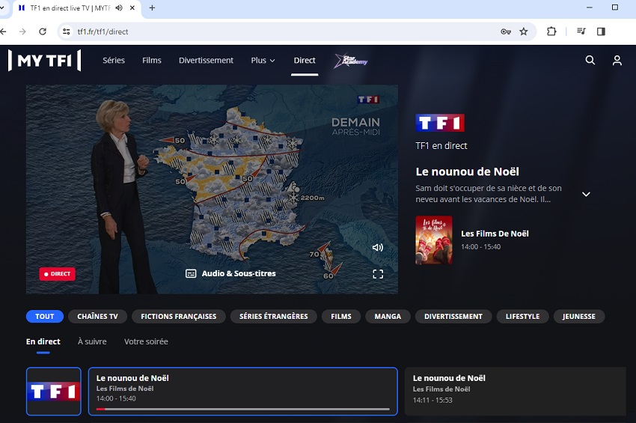636x423 pixels.
Task: Select the LIFESTYLE filter chip
Action: coord(523,316)
